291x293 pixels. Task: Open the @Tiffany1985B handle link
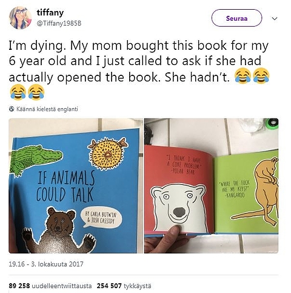[59, 24]
